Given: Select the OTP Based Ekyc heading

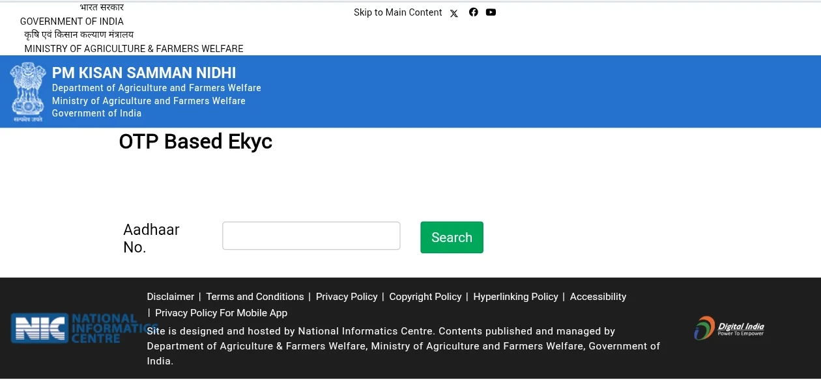Looking at the screenshot, I should 195,141.
